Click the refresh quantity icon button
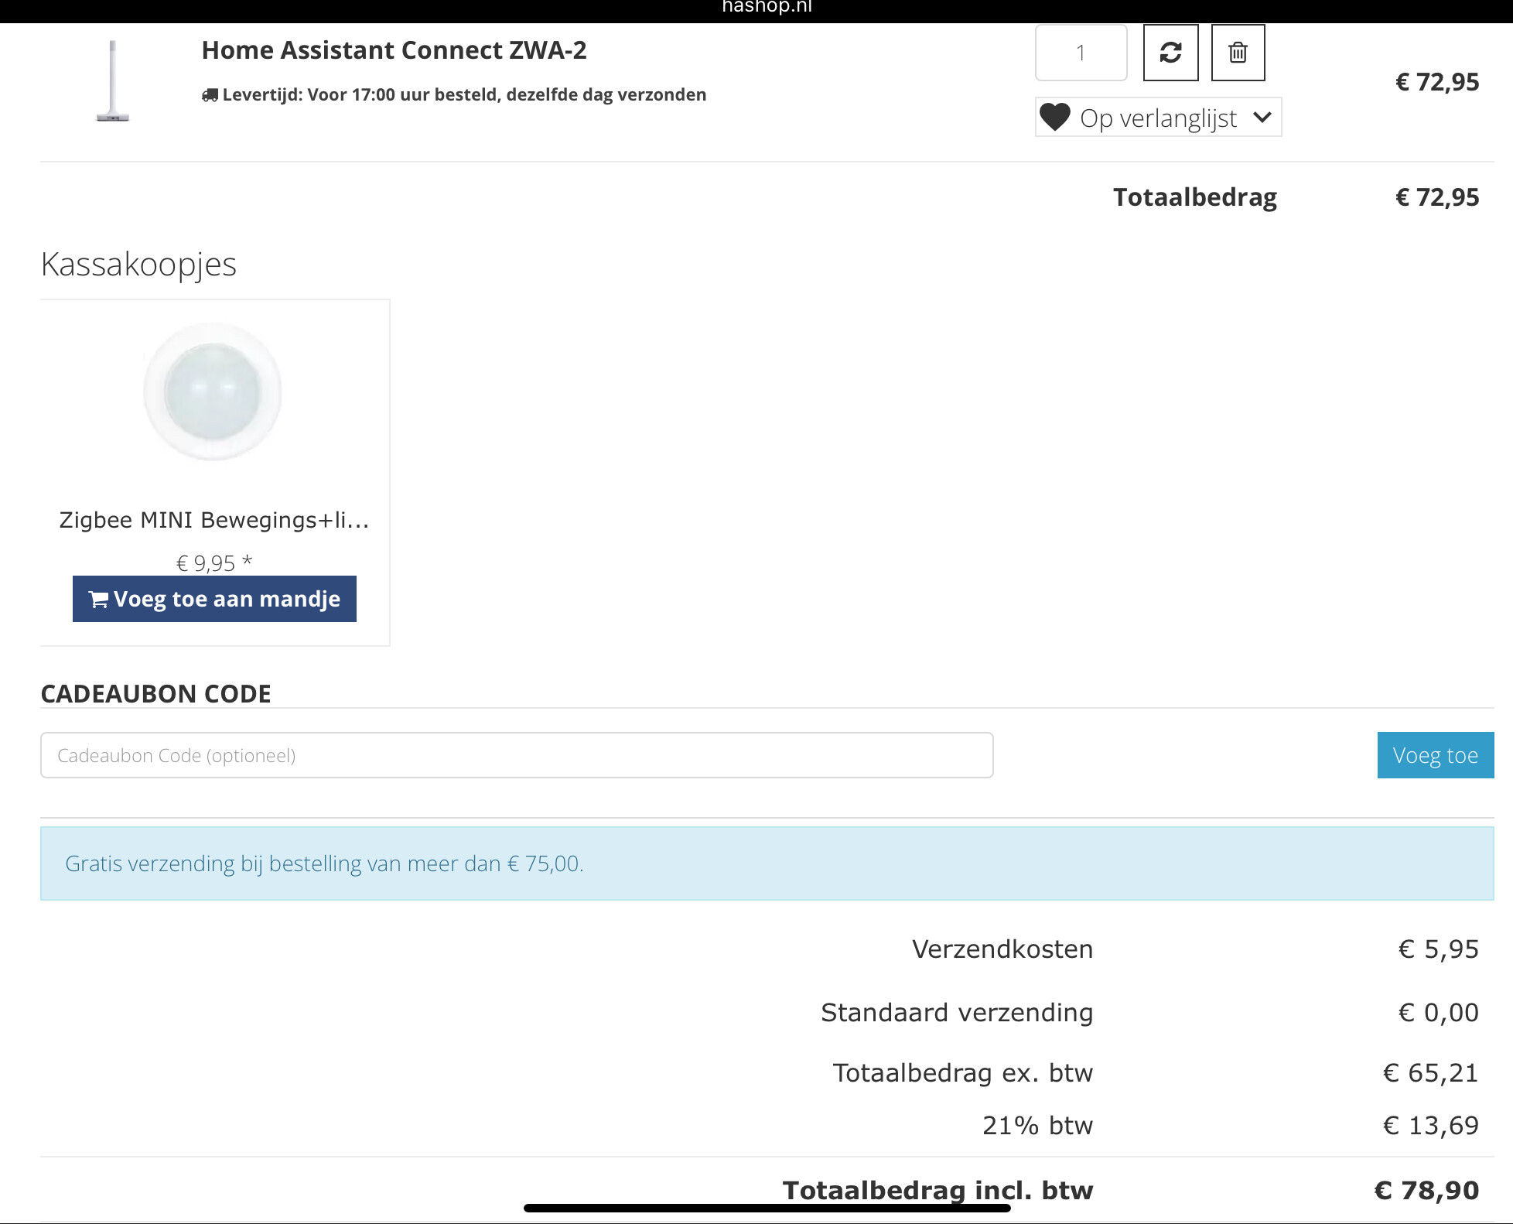1513x1224 pixels. pos(1170,53)
